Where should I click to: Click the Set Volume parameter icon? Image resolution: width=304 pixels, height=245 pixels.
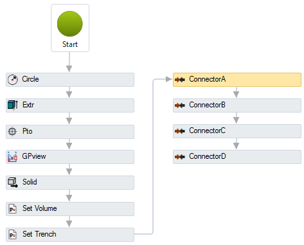pyautogui.click(x=12, y=208)
